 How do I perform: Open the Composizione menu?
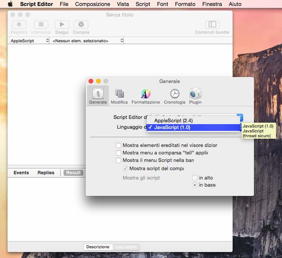92,4
